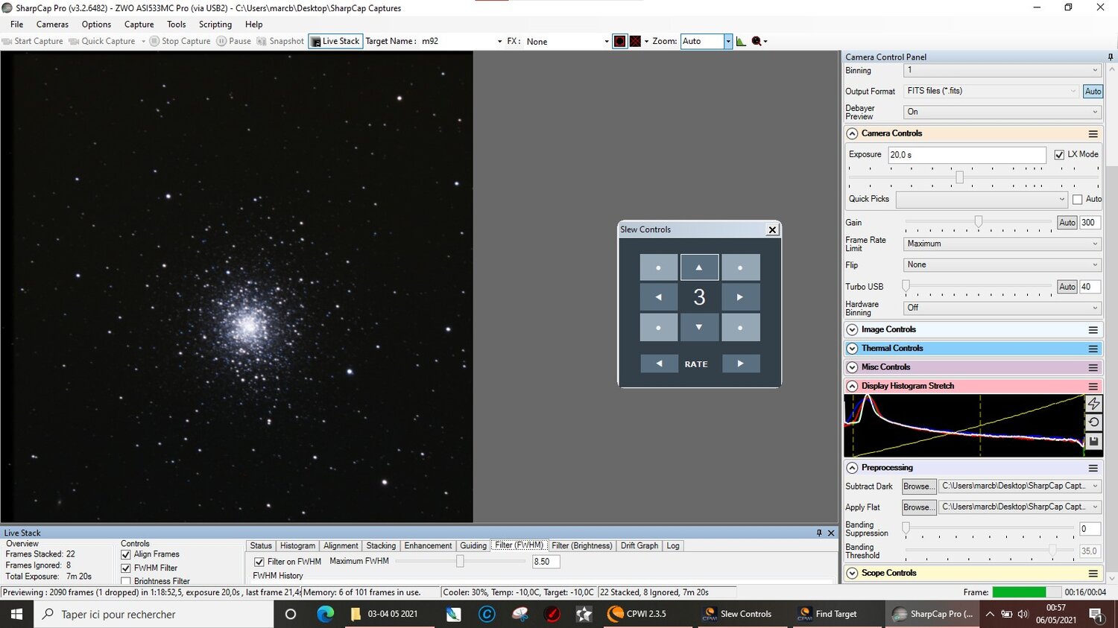Expand the Thermal Controls section
The height and width of the screenshot is (628, 1118).
tap(852, 348)
